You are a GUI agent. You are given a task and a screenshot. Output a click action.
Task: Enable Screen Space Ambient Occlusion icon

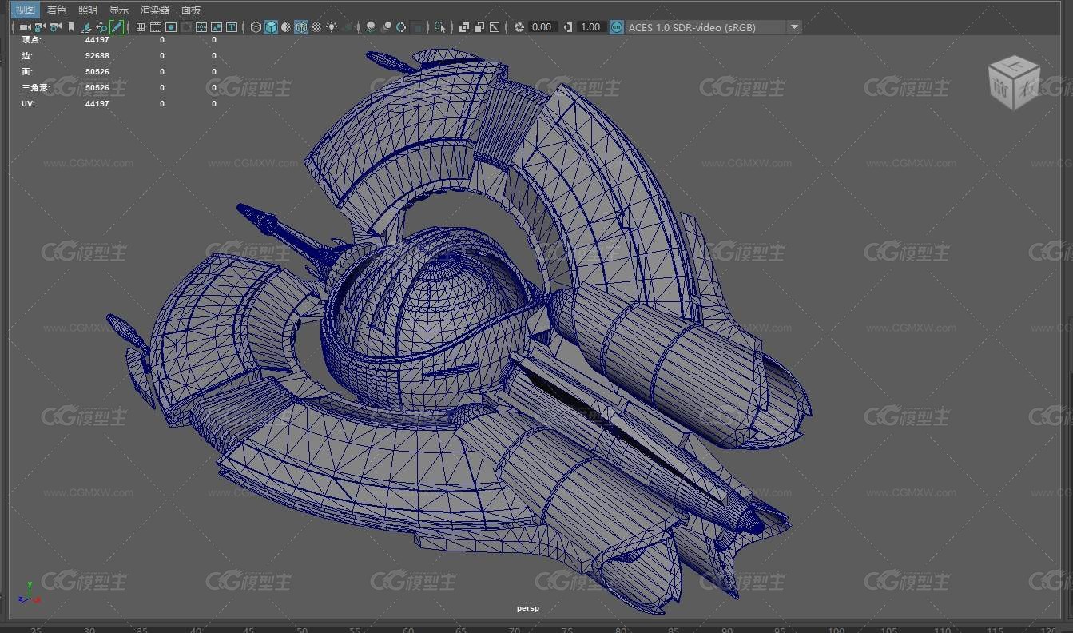pos(371,27)
